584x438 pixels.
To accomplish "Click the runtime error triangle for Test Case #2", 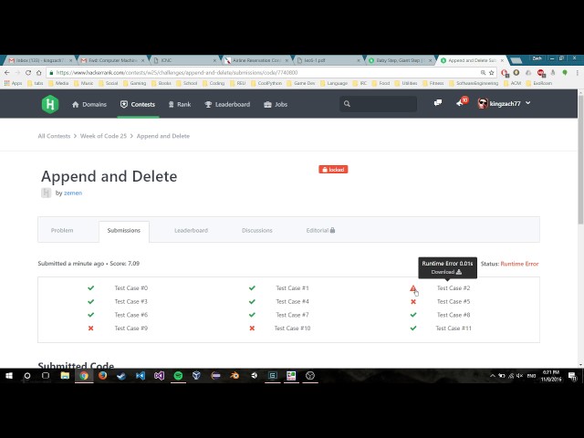I will click(413, 288).
